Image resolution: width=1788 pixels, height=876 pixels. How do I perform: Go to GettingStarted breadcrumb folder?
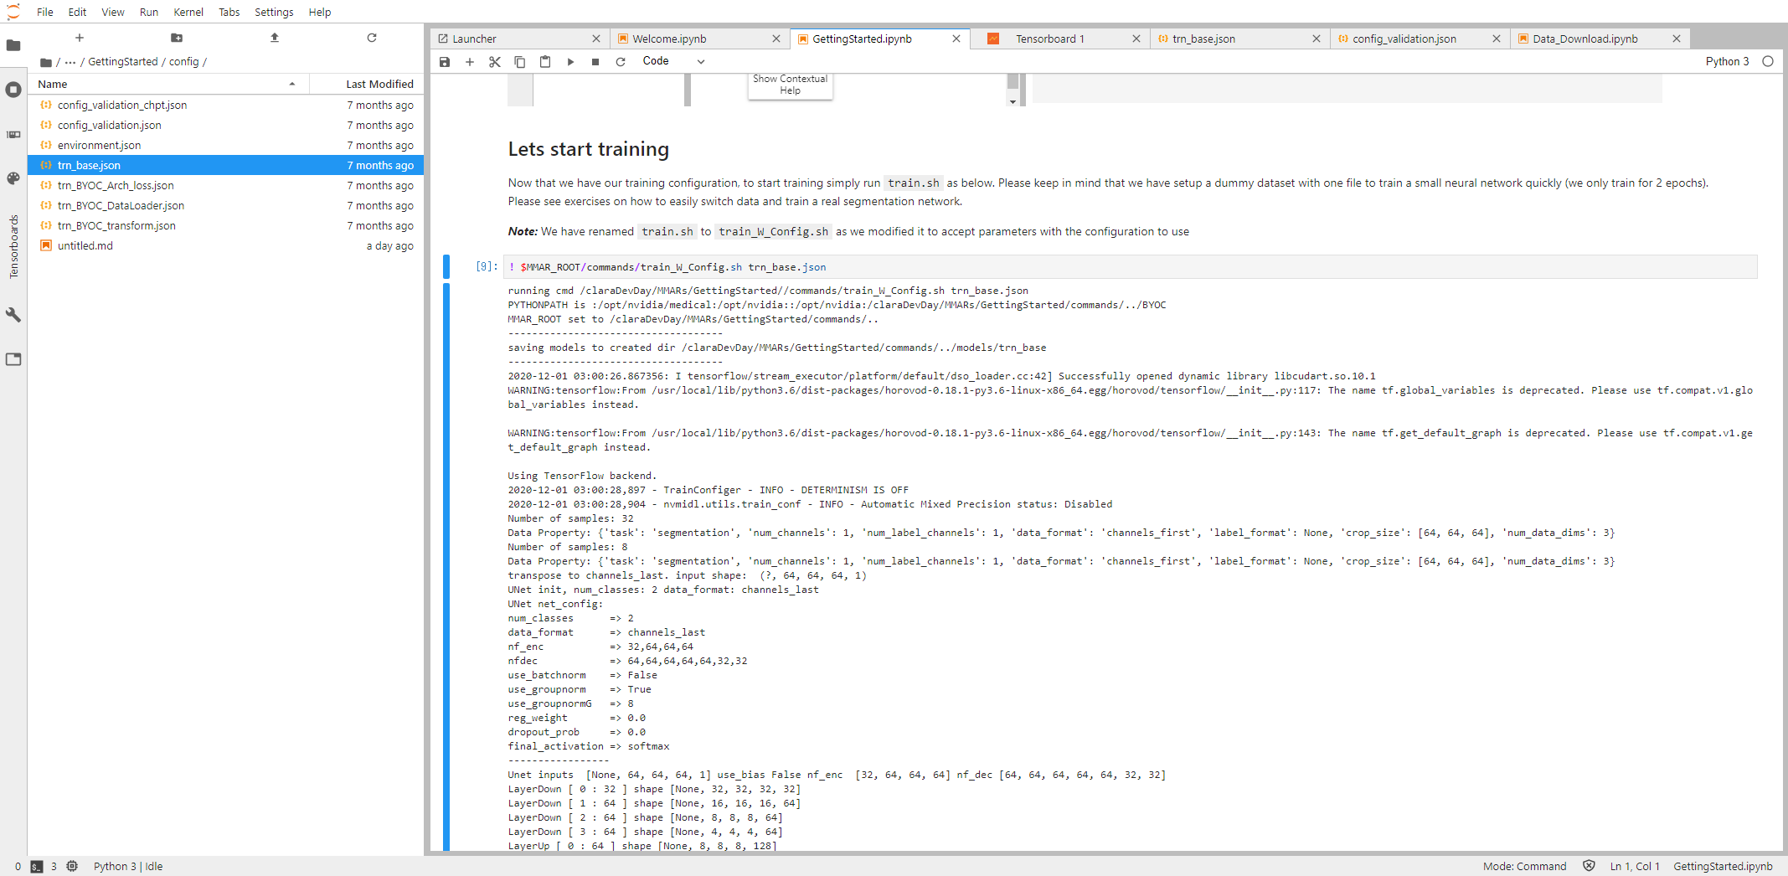click(123, 62)
